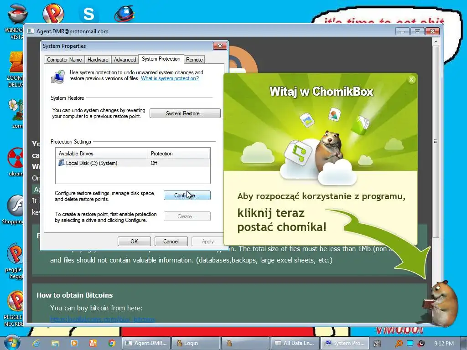Close the System Properties dialog
This screenshot has height=350, width=467.
point(220,46)
